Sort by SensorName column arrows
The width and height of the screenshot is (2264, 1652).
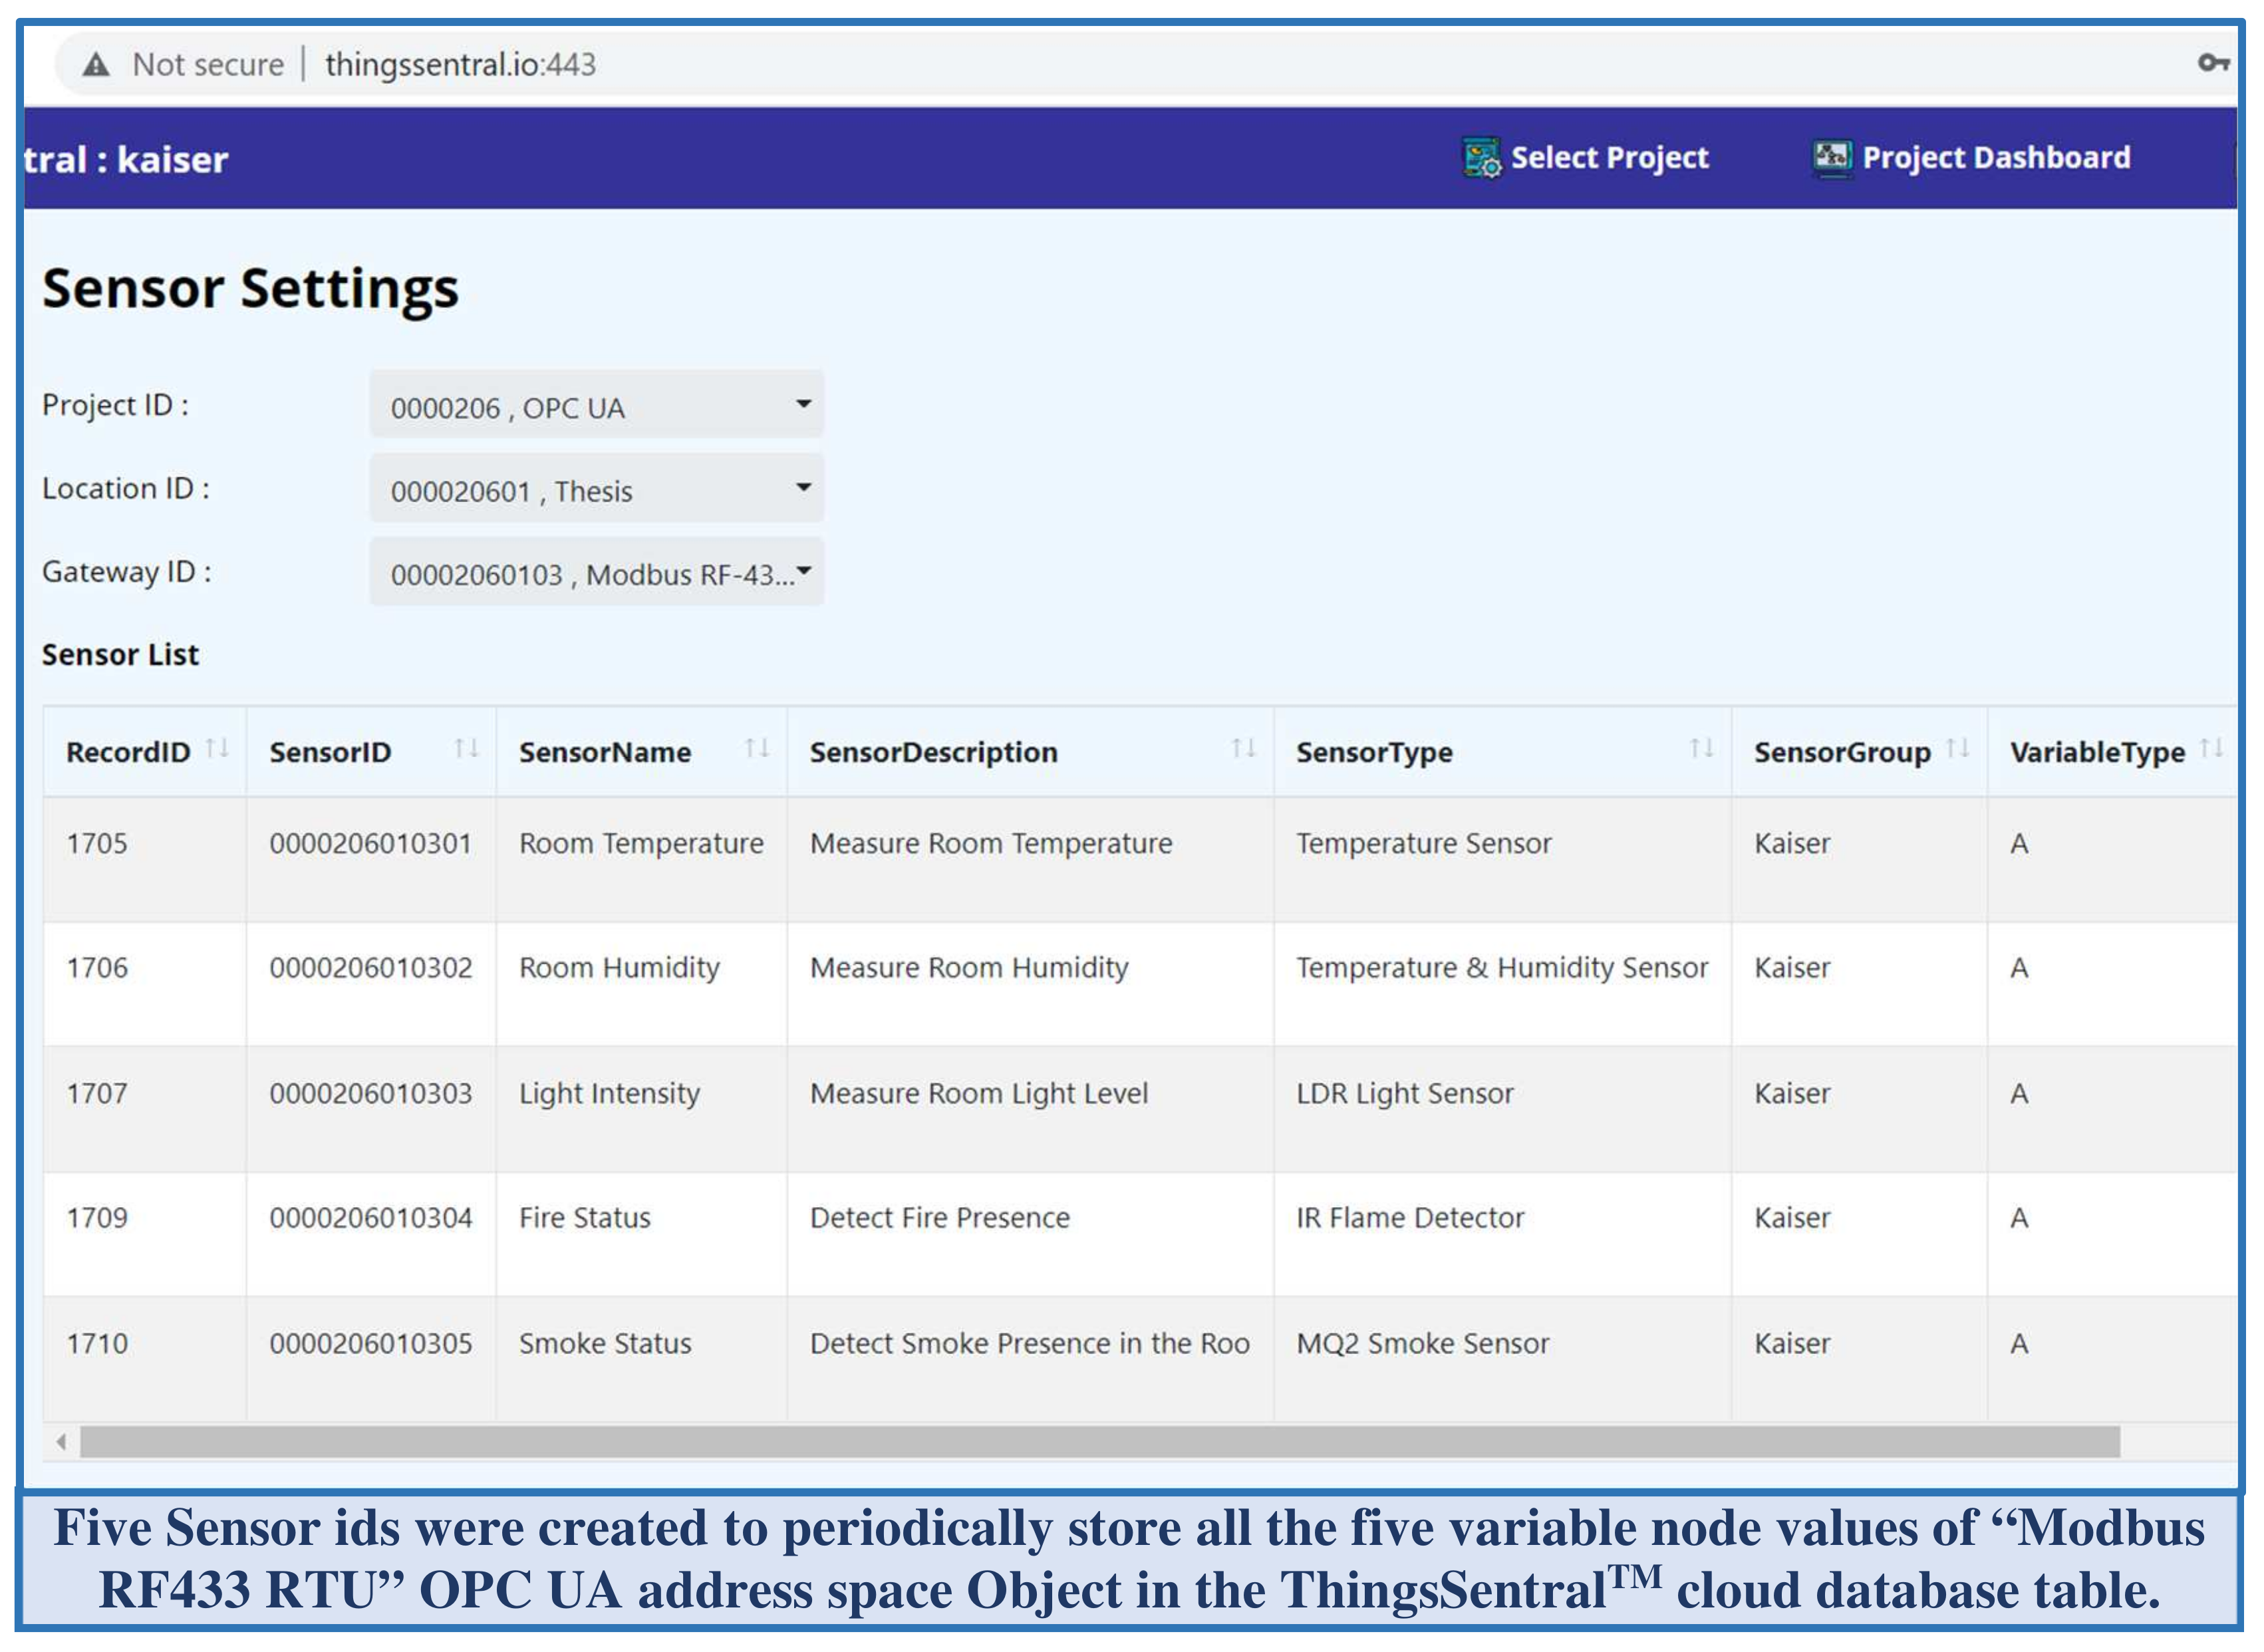[757, 748]
